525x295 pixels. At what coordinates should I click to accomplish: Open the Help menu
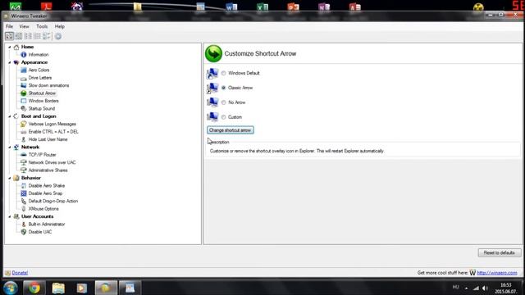60,26
